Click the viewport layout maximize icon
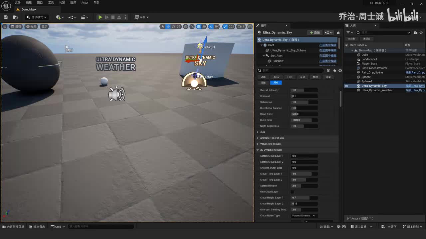Screen dimensions: 426x239 (x=250, y=27)
